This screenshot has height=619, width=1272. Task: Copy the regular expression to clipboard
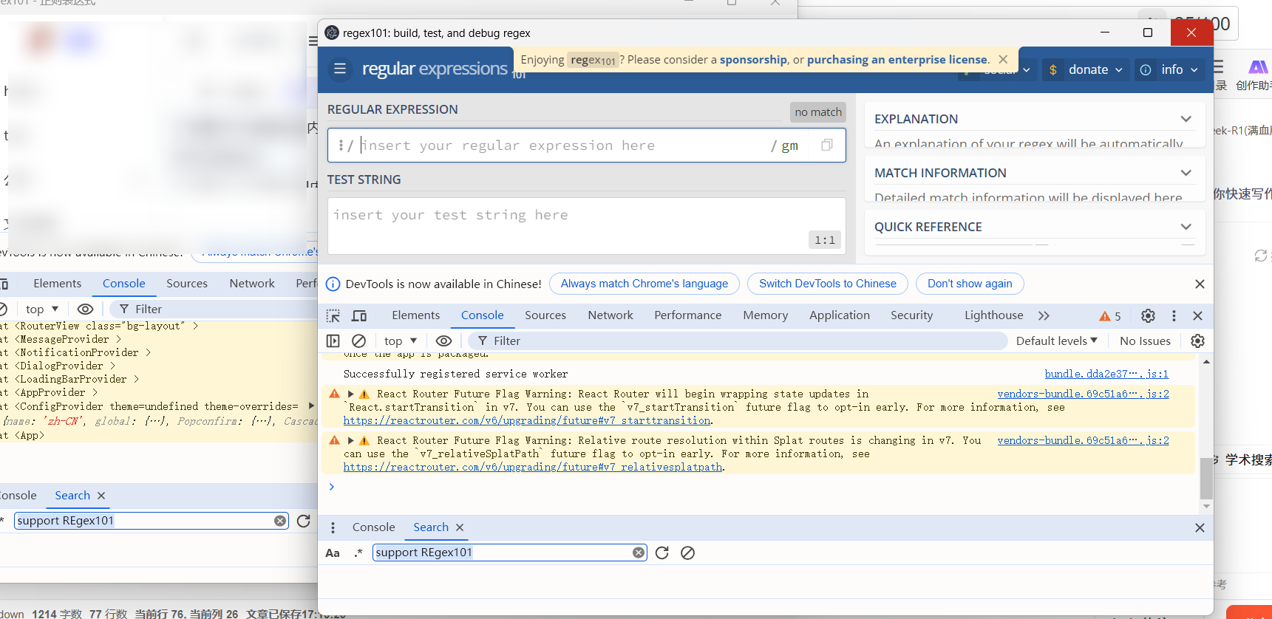pos(827,146)
